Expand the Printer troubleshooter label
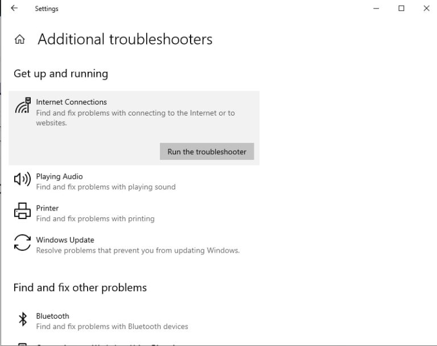Screen dimensions: 437x346 [47, 208]
